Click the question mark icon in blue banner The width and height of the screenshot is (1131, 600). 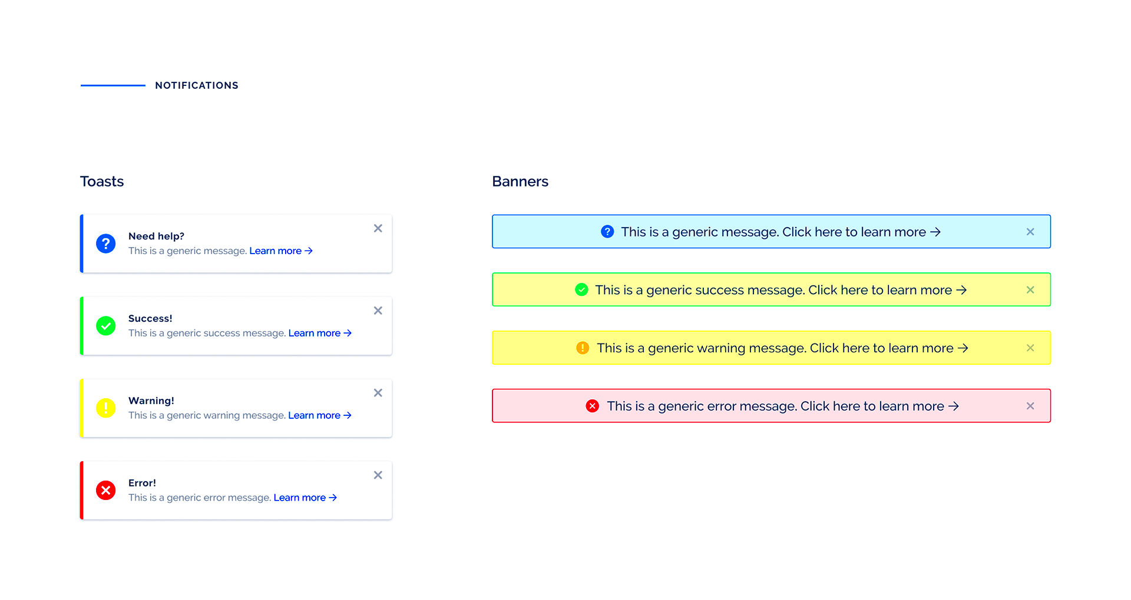(607, 232)
